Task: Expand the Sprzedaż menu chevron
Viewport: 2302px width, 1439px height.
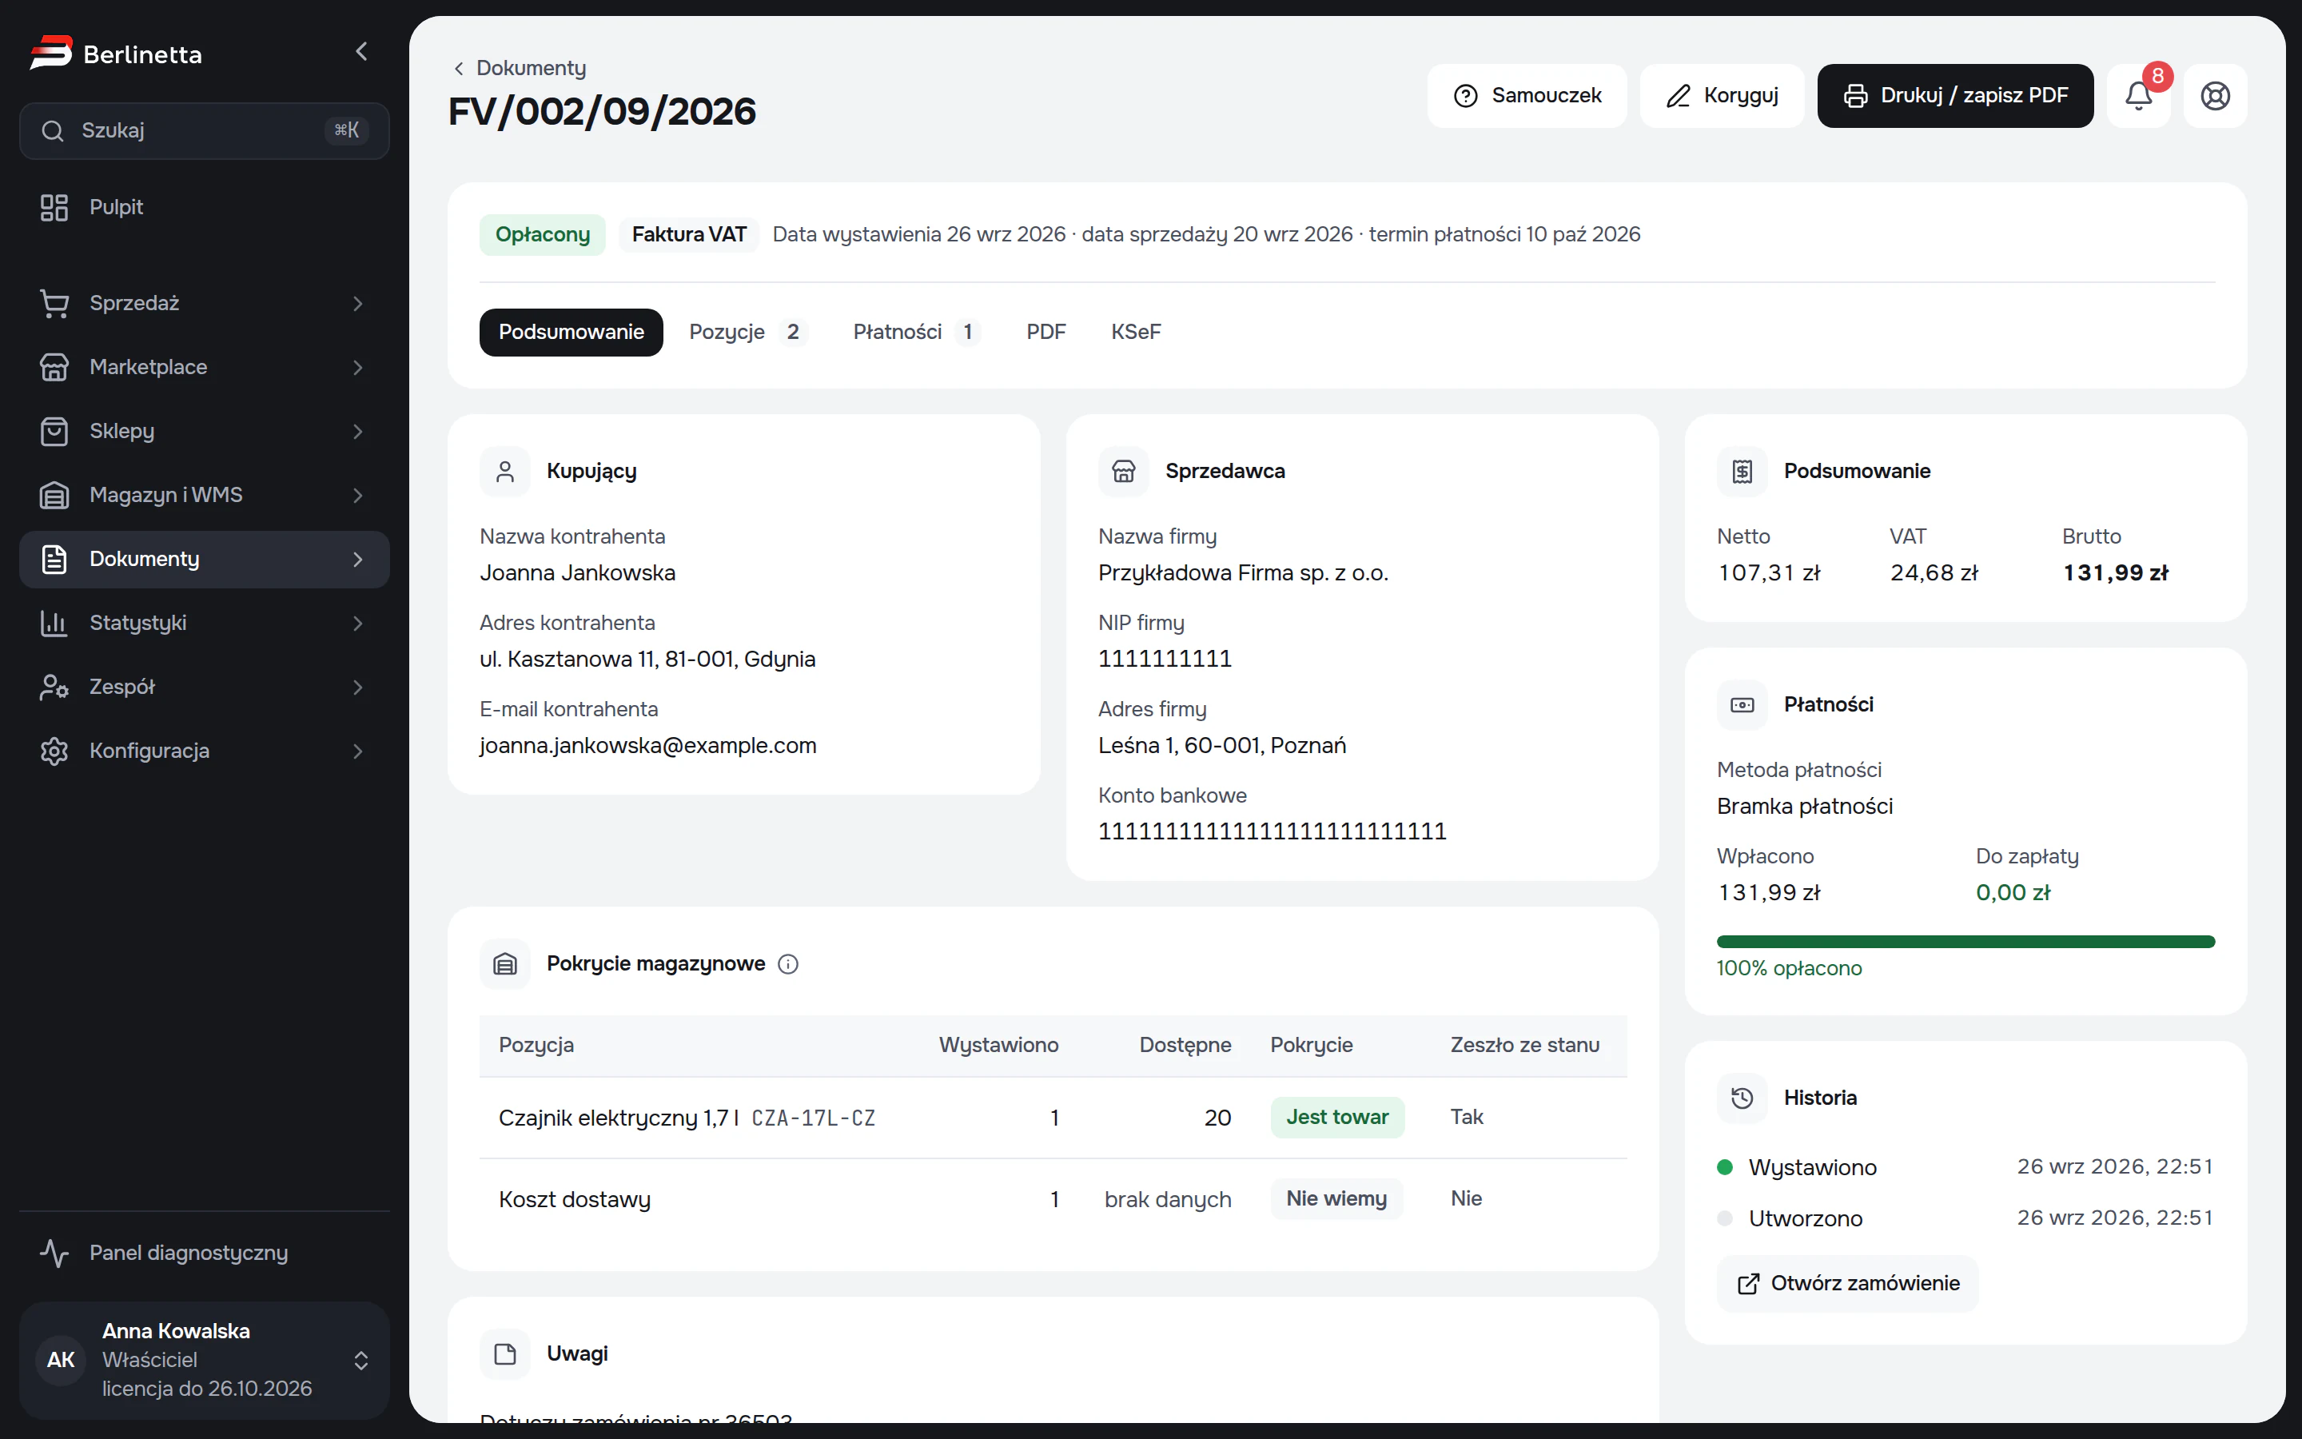Action: (x=357, y=304)
